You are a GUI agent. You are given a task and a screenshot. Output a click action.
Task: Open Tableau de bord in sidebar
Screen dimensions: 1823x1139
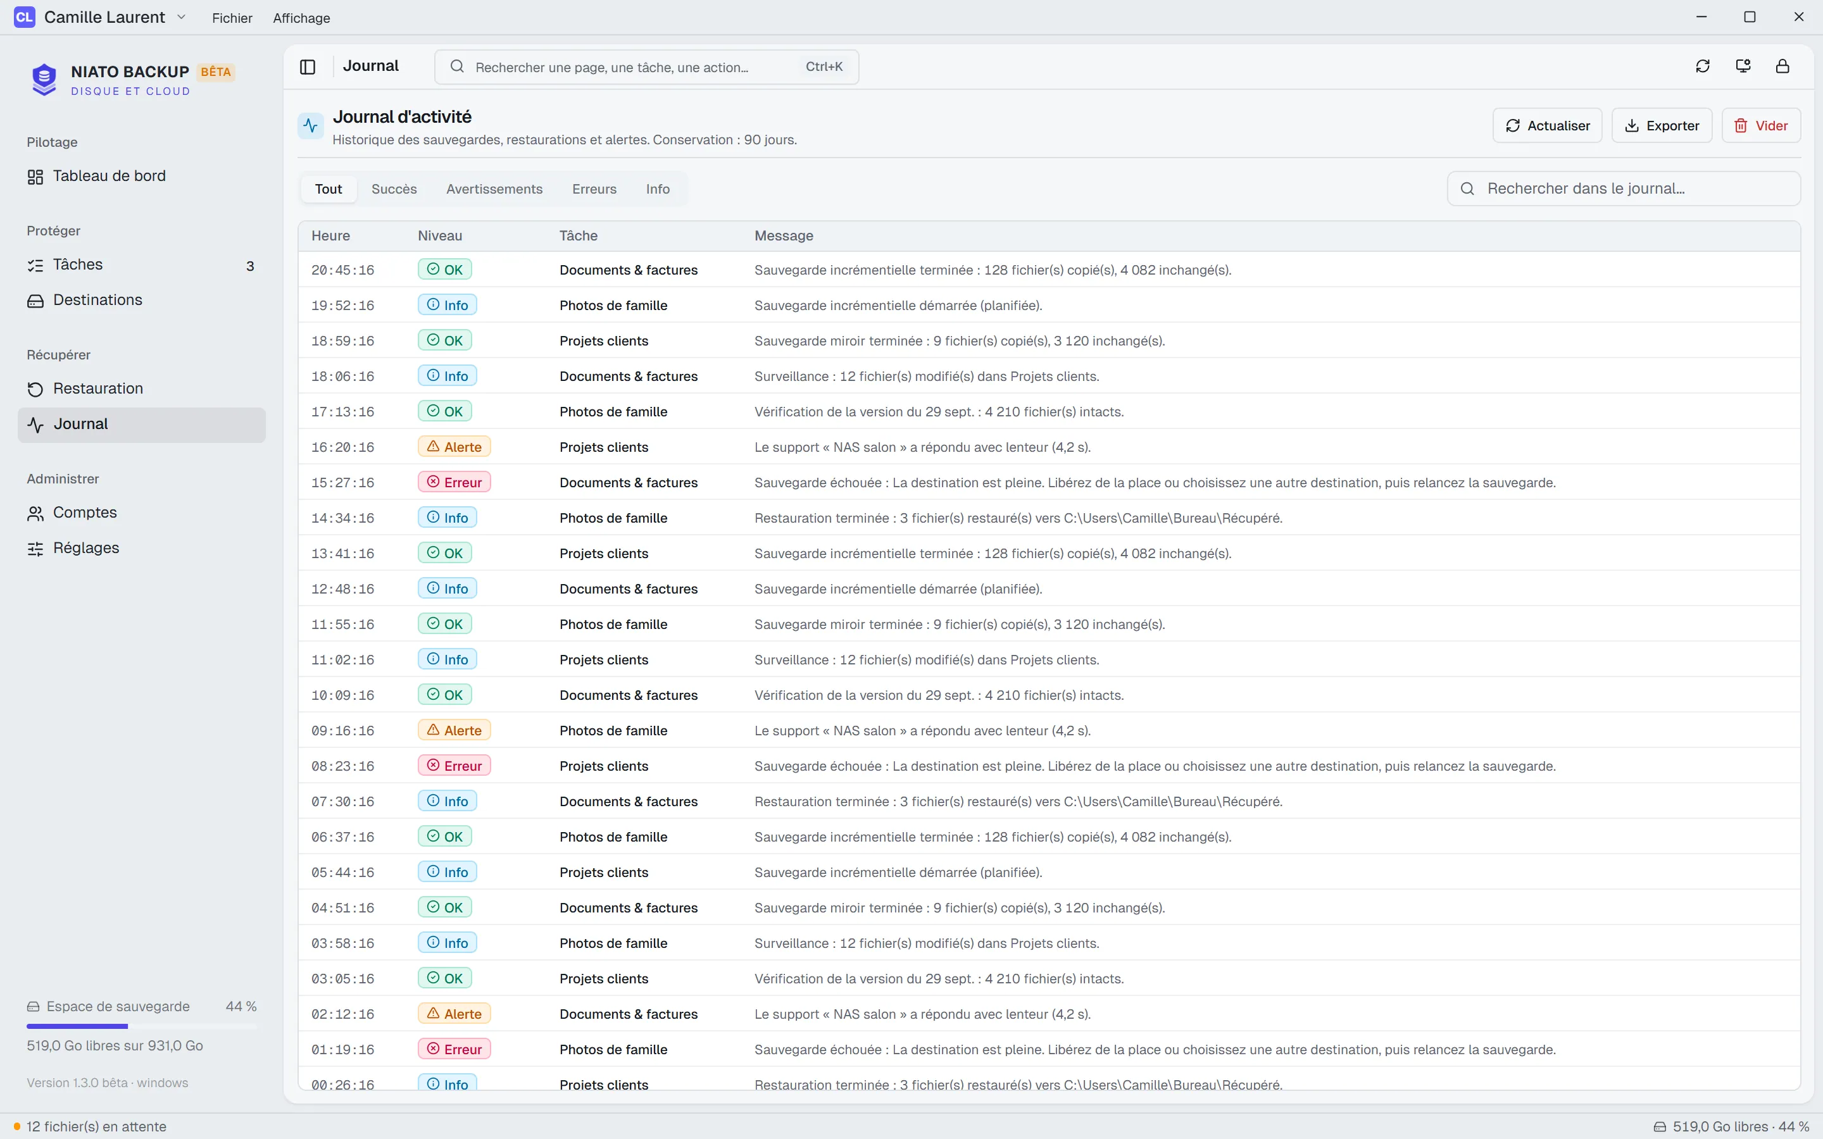pos(142,177)
